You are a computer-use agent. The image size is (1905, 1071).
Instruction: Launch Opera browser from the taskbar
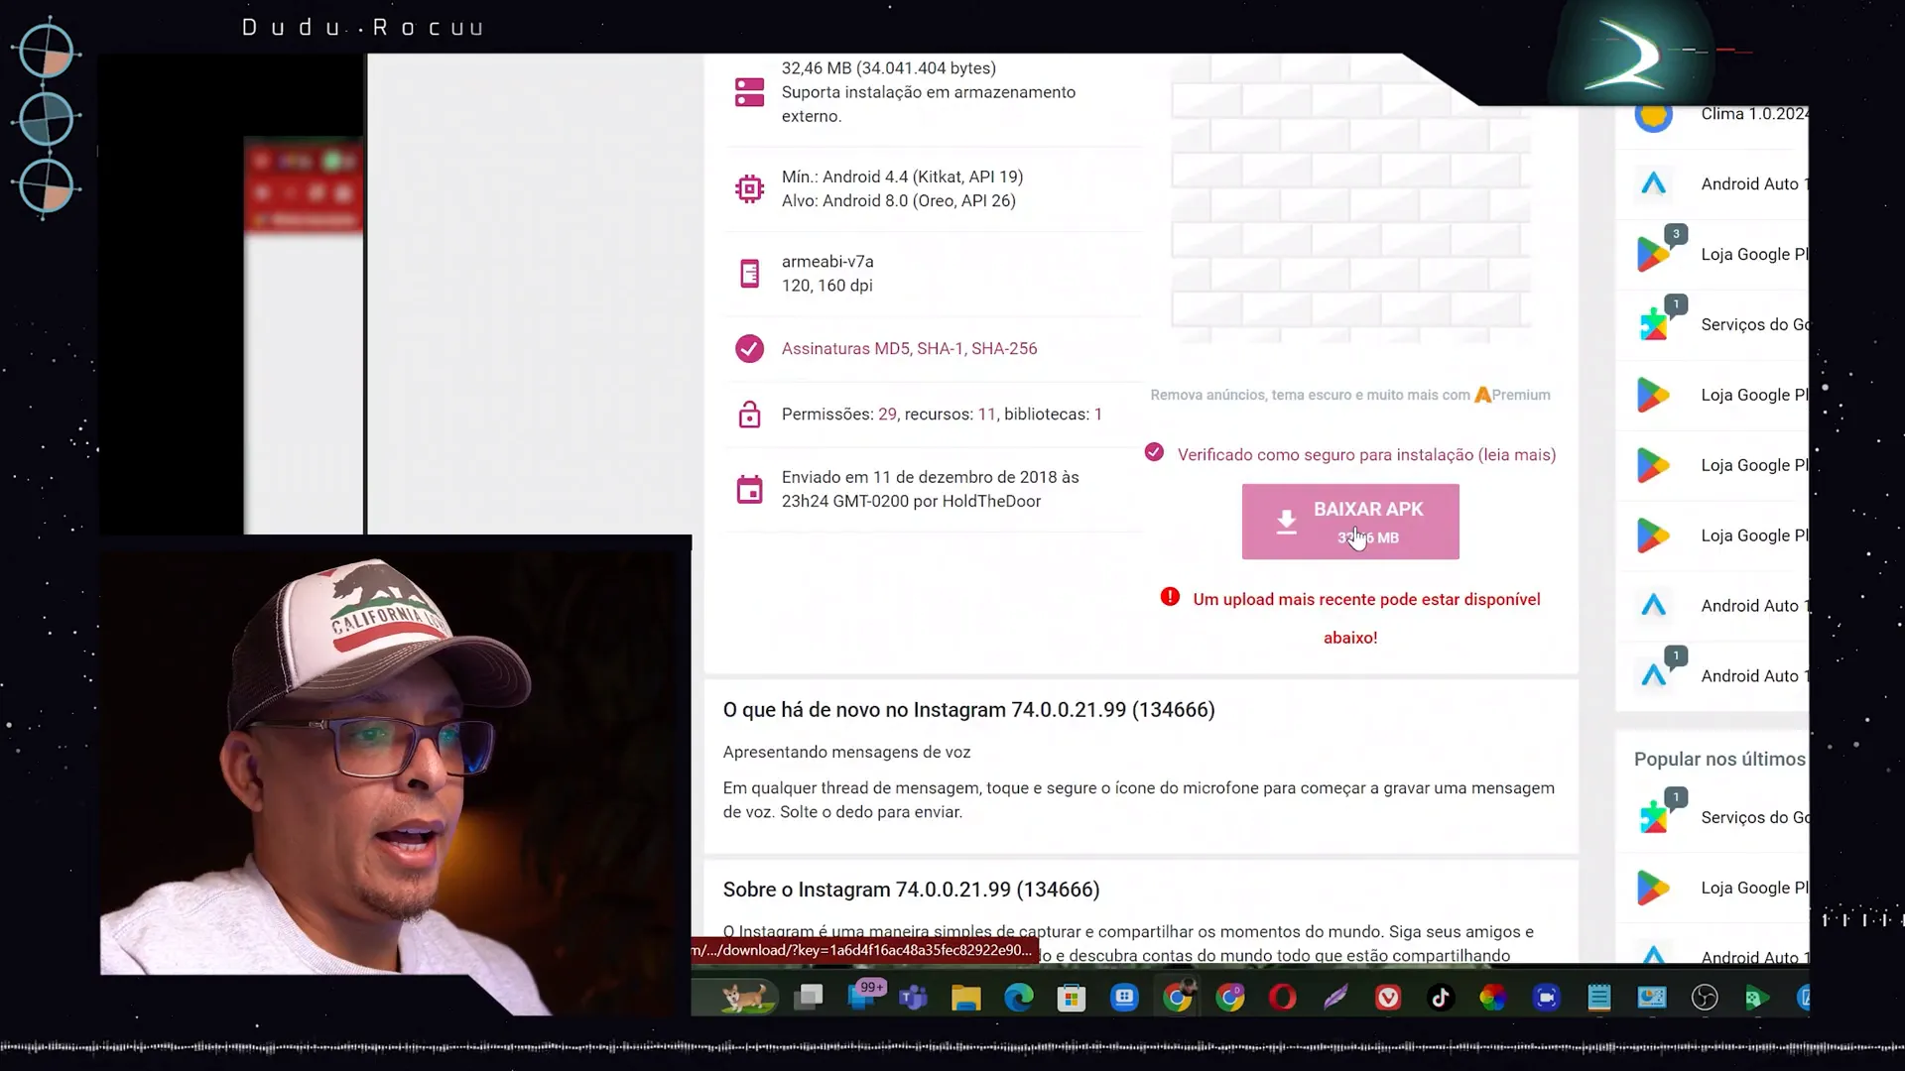click(x=1283, y=998)
